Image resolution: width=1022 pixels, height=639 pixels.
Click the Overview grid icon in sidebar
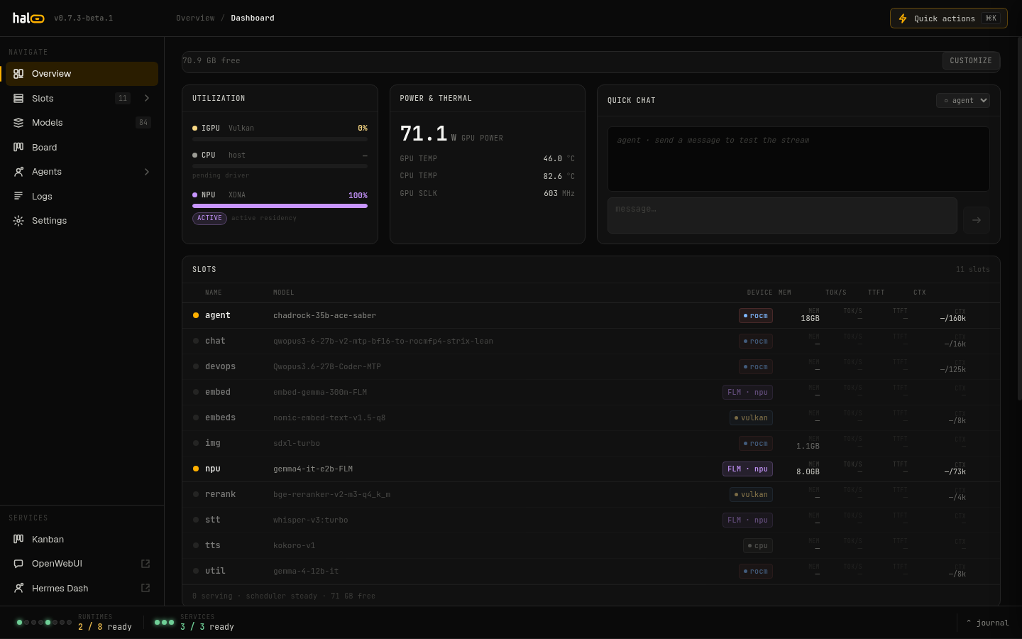tap(18, 74)
